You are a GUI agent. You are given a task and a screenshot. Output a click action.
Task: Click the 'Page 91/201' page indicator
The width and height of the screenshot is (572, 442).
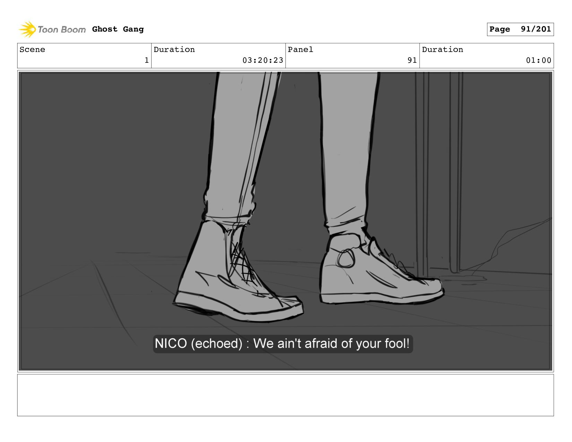point(520,29)
